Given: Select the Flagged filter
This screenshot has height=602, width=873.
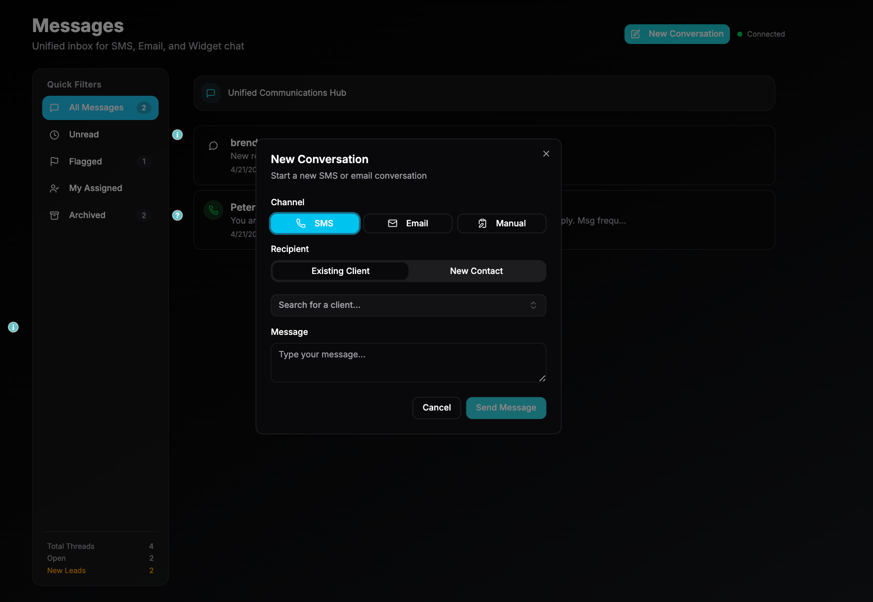Looking at the screenshot, I should click(x=100, y=161).
